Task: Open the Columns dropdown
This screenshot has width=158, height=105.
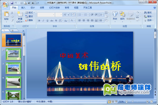Action: (x=101, y=20)
